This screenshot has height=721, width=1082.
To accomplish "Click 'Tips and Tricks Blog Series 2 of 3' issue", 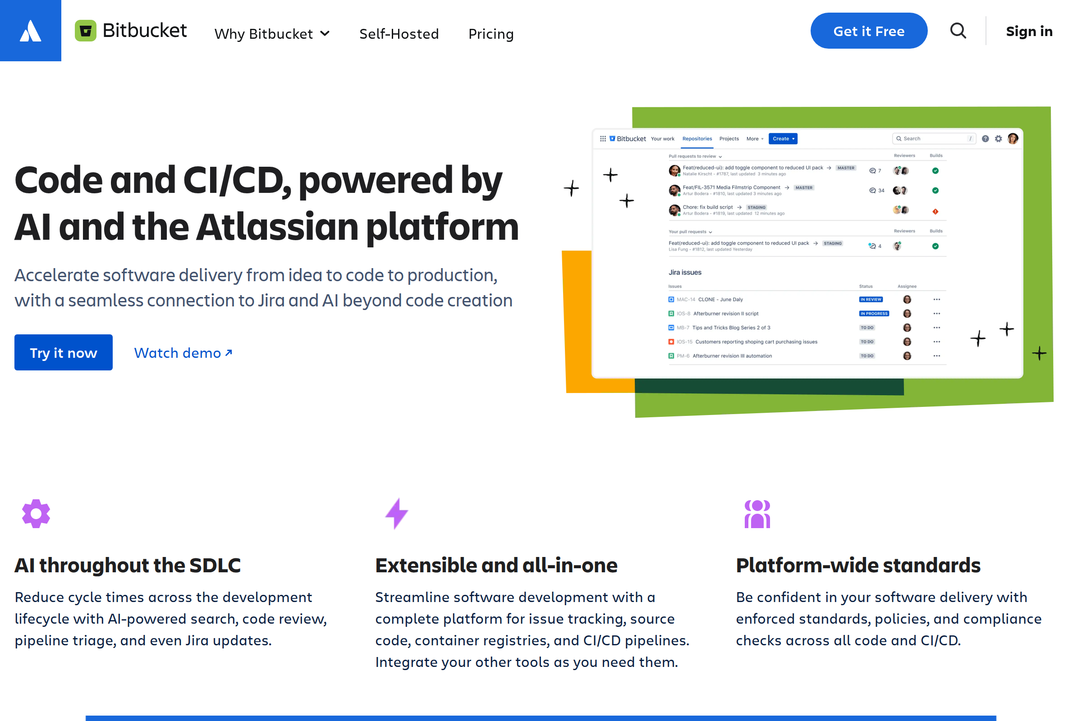I will click(731, 328).
